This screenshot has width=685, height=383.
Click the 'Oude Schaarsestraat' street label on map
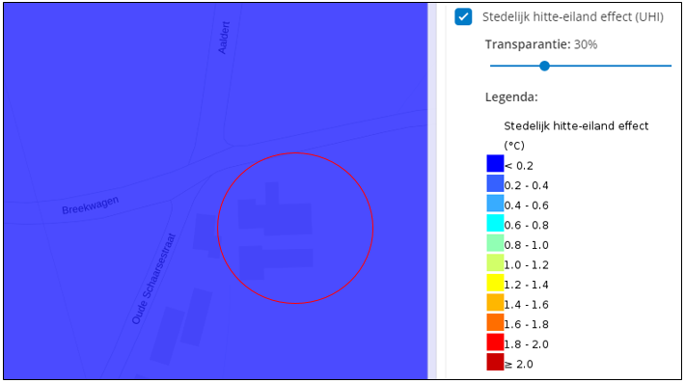point(153,279)
